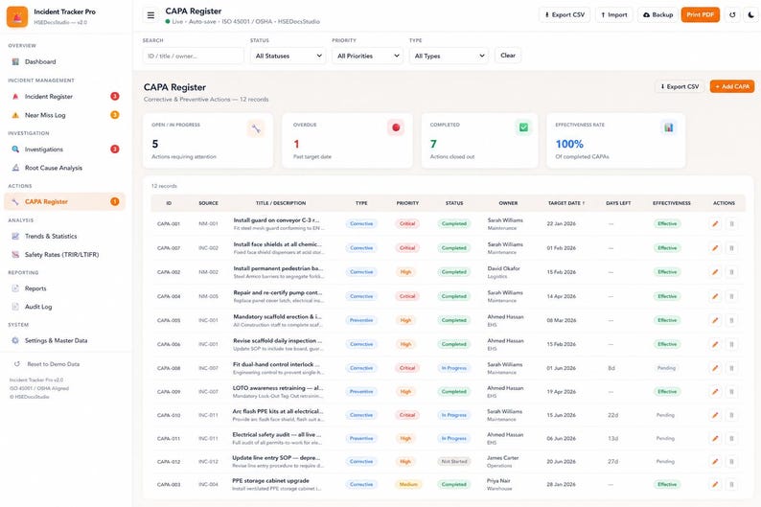Delete CAPA-003 using trash icon
The height and width of the screenshot is (507, 761).
coord(732,484)
